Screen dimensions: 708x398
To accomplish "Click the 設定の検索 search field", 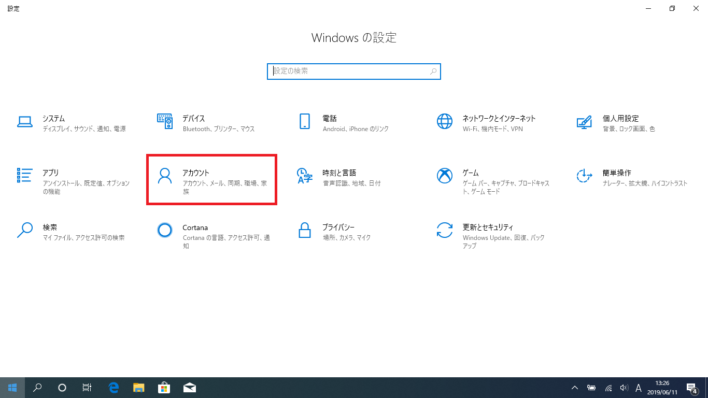I will click(347, 71).
